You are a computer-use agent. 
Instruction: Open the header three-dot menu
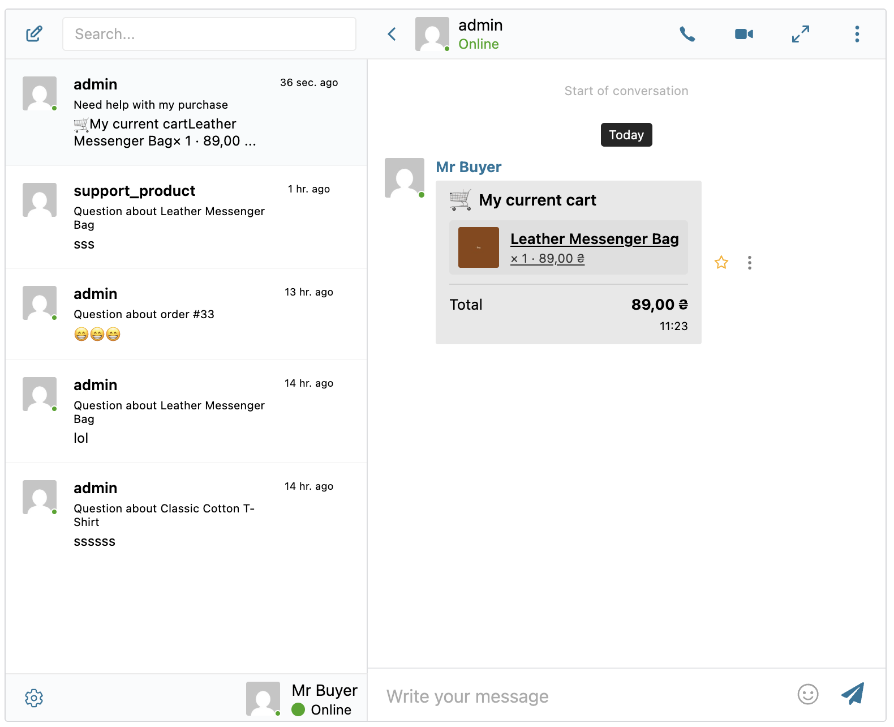(x=857, y=34)
